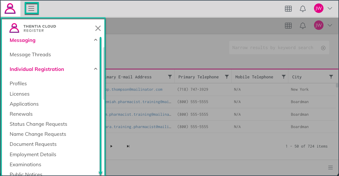Filter the Primary E-mail Address column

tap(170, 77)
